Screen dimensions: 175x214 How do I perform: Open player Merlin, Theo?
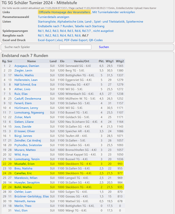23,206
